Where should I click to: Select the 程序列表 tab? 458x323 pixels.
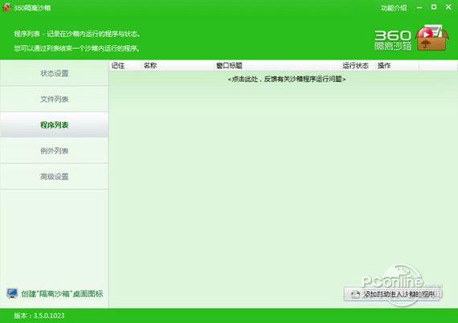[55, 125]
